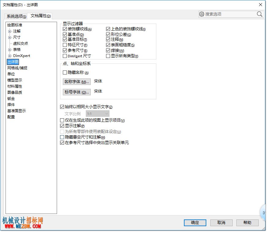The width and height of the screenshot is (267, 232).
Task: Select 绘图标准 in the tree
Action: 15,25
